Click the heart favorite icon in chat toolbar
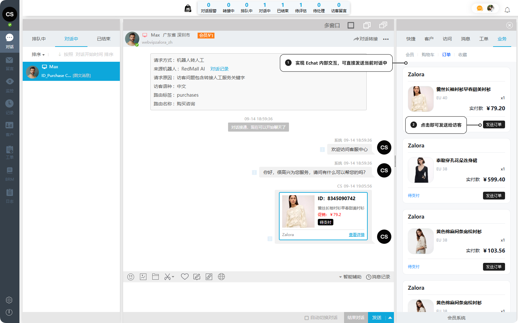This screenshot has height=323, width=518. pyautogui.click(x=185, y=277)
